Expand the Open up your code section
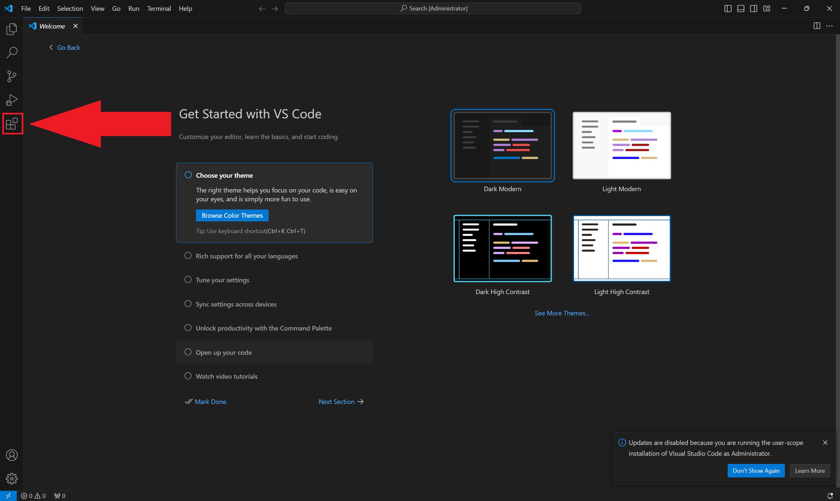Viewport: 840px width, 501px height. click(275, 352)
